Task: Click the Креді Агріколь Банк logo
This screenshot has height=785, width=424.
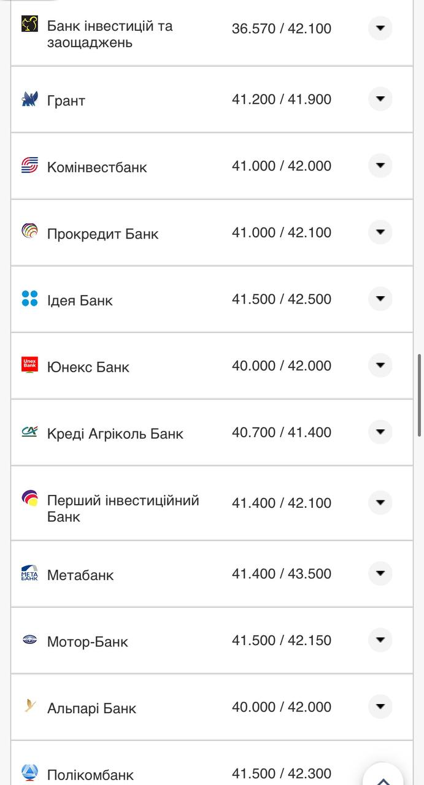Action: coord(29,432)
